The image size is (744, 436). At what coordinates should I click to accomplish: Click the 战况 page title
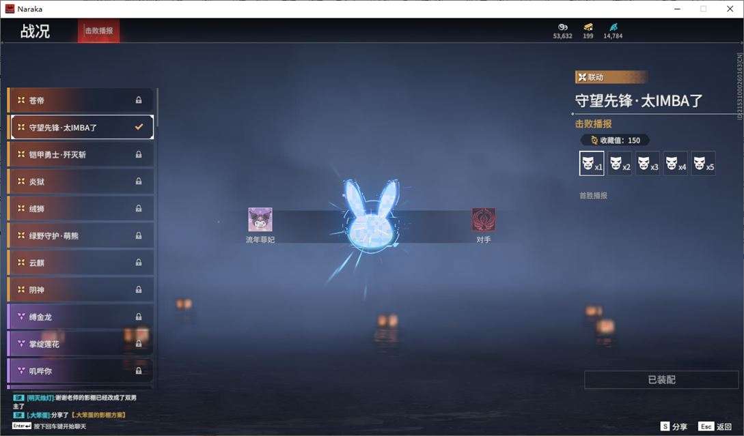(35, 31)
